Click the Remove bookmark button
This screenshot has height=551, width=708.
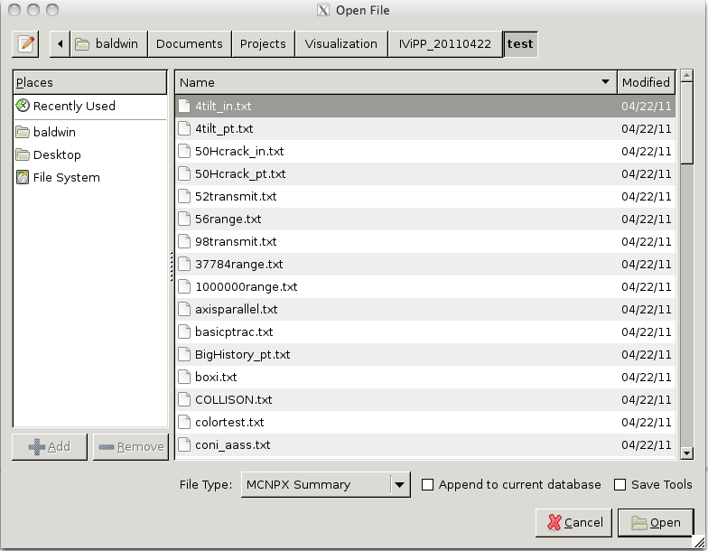click(x=131, y=446)
